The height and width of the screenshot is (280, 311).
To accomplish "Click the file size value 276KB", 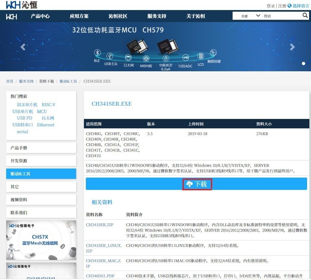I will (x=262, y=134).
